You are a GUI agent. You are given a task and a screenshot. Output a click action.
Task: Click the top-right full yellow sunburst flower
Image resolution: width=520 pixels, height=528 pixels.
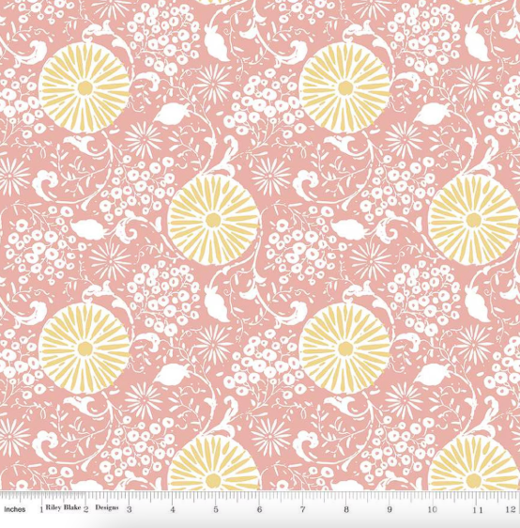pyautogui.click(x=344, y=88)
